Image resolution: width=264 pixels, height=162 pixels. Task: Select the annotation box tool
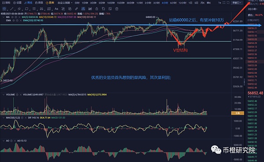(x=49, y=9)
